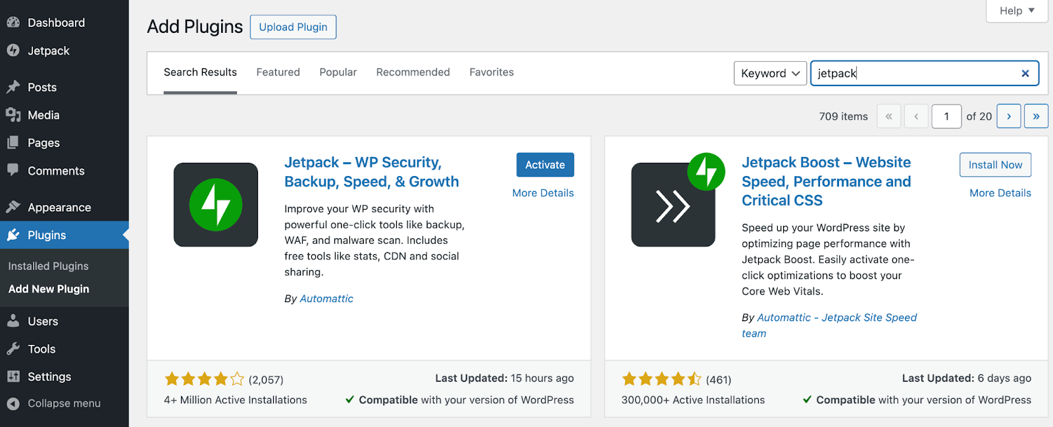Go to next page of results
Screen dimensions: 1053x427
click(x=1008, y=116)
